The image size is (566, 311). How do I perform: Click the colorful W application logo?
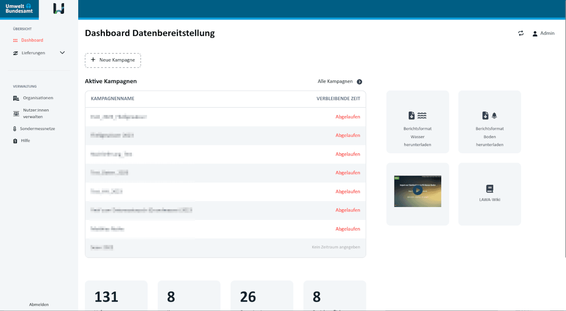[x=59, y=8]
